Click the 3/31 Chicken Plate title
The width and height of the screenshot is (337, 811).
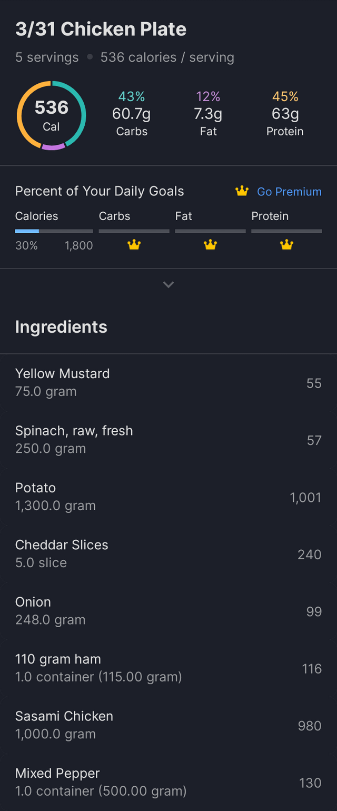click(x=101, y=29)
